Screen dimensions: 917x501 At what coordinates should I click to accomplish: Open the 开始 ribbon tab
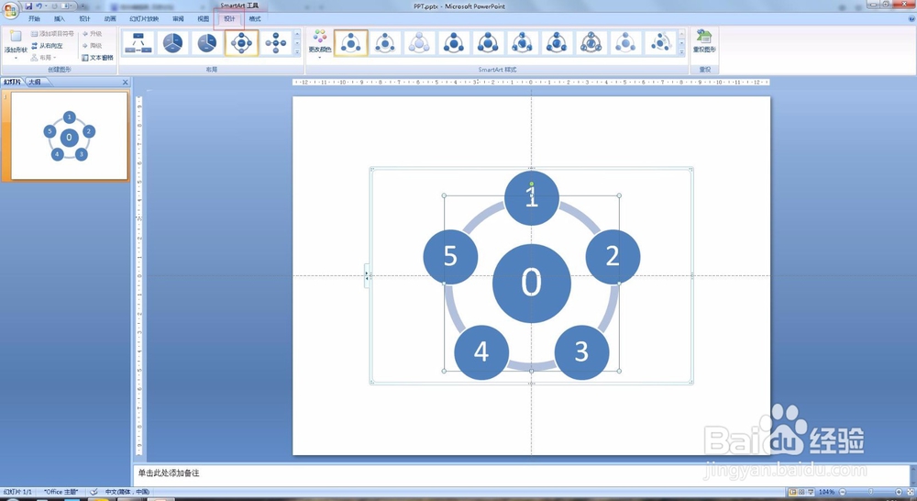tap(35, 18)
